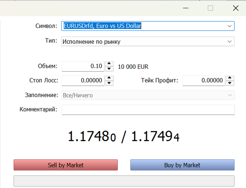This screenshot has height=188, width=246.
Task: Click into the Стоп Лосс price field
Action: point(83,81)
